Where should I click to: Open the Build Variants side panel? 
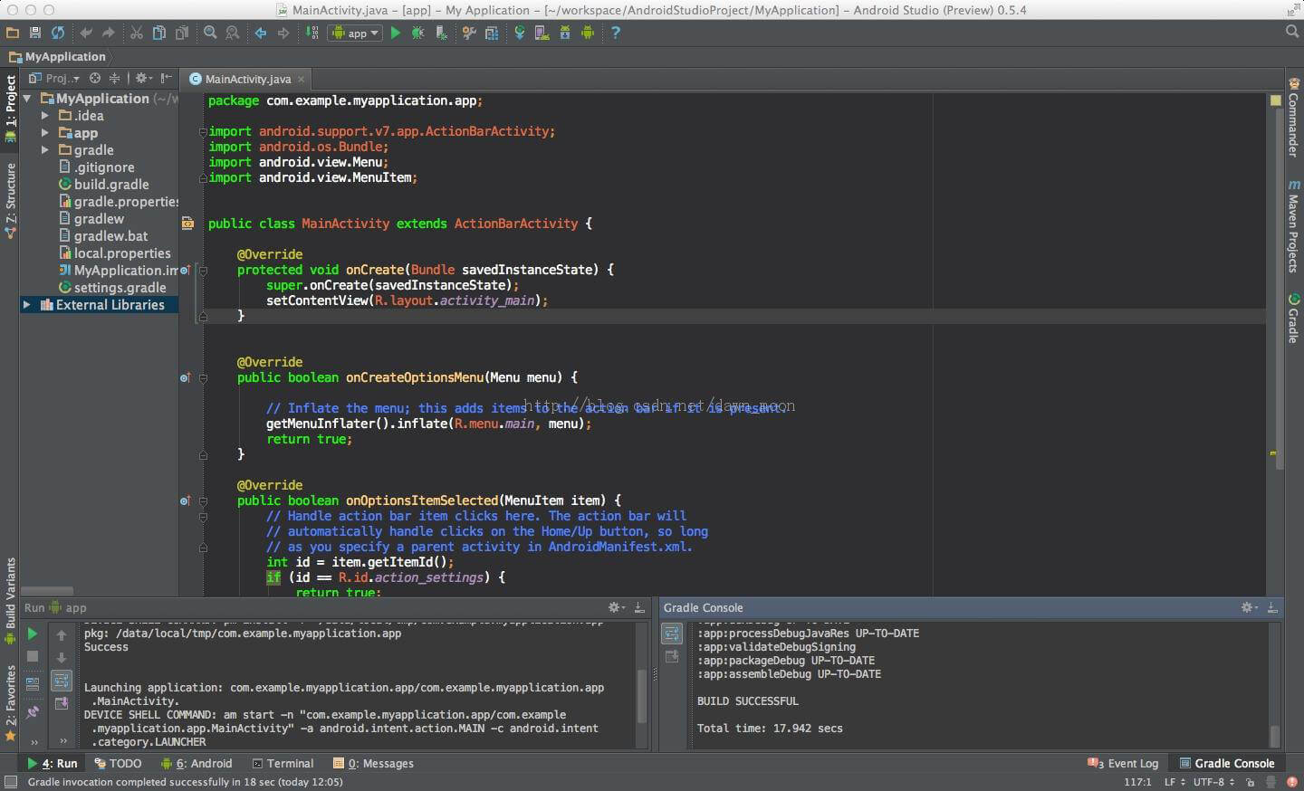tap(10, 601)
